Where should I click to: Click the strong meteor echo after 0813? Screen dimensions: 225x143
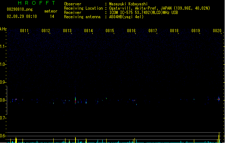click(75, 100)
